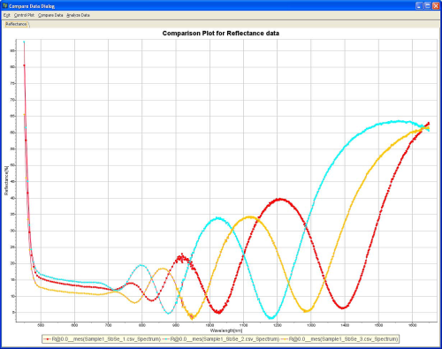Click the 1600 tick on the wavelength axis
This screenshot has height=349, width=442.
point(412,325)
